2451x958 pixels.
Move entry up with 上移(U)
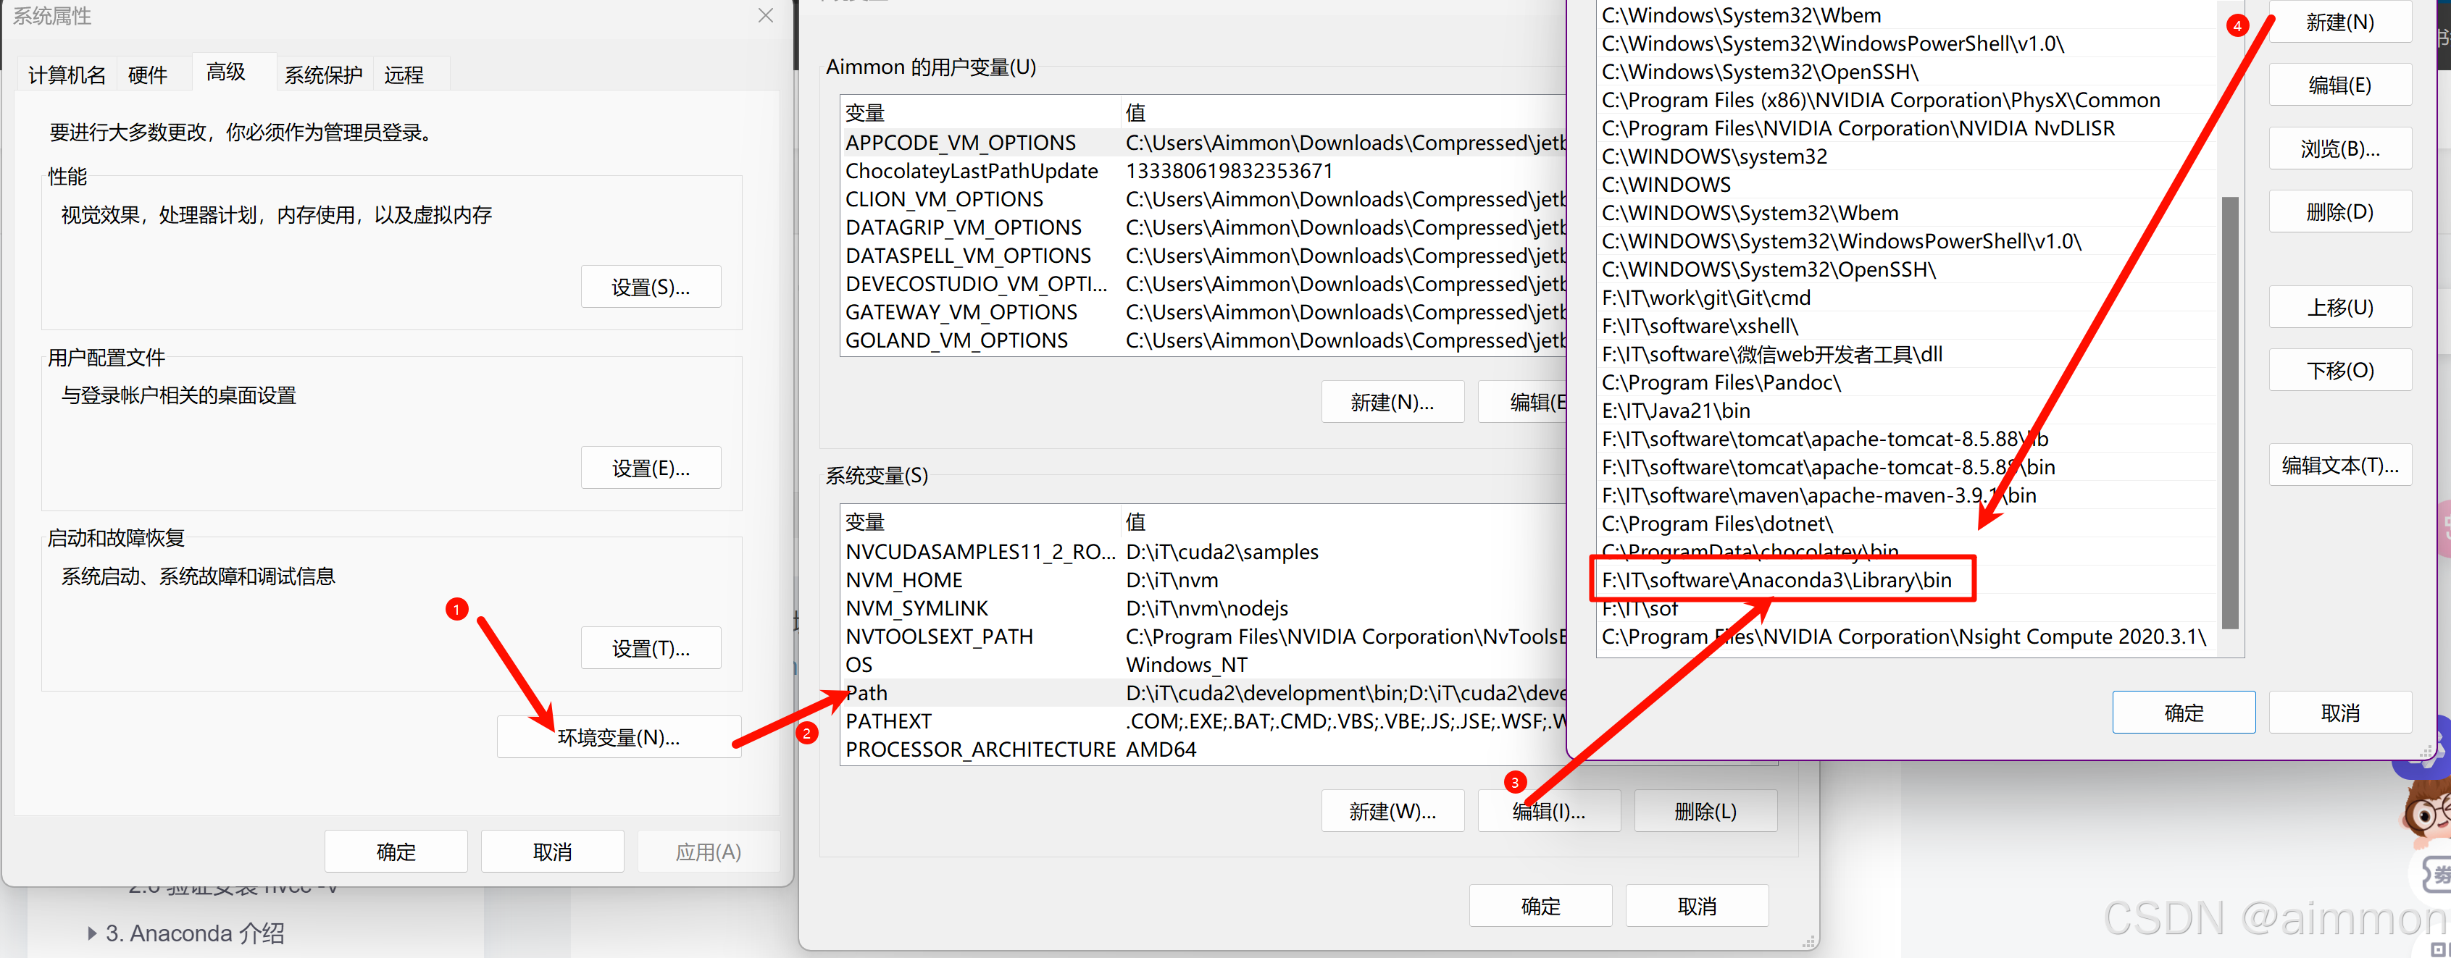[2339, 307]
